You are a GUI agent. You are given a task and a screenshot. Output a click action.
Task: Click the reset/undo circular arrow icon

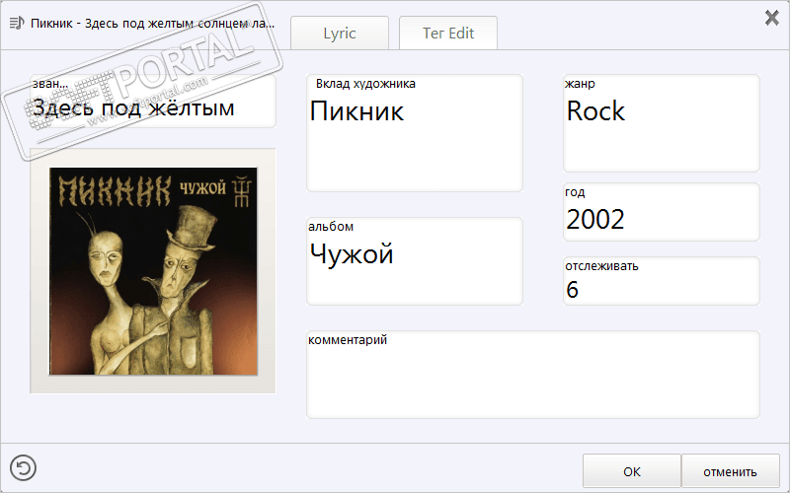[23, 467]
